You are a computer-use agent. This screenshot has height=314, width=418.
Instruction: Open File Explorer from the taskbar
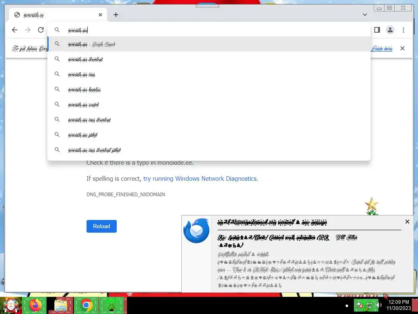click(x=61, y=305)
